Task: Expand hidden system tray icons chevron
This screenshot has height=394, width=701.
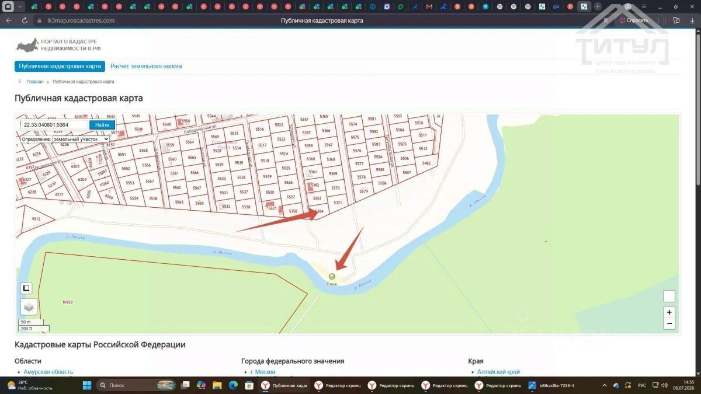Action: click(604, 385)
